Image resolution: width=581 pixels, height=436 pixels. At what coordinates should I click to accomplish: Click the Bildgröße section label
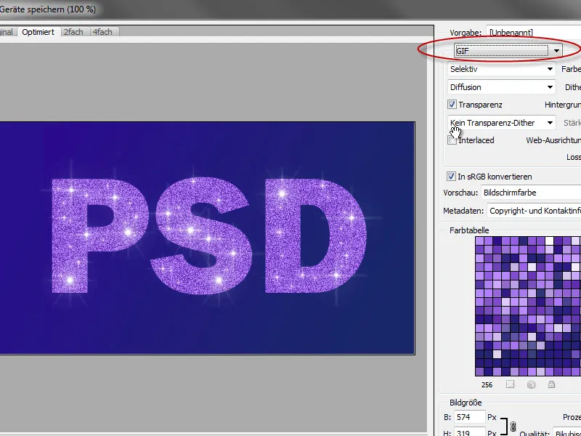pyautogui.click(x=466, y=403)
